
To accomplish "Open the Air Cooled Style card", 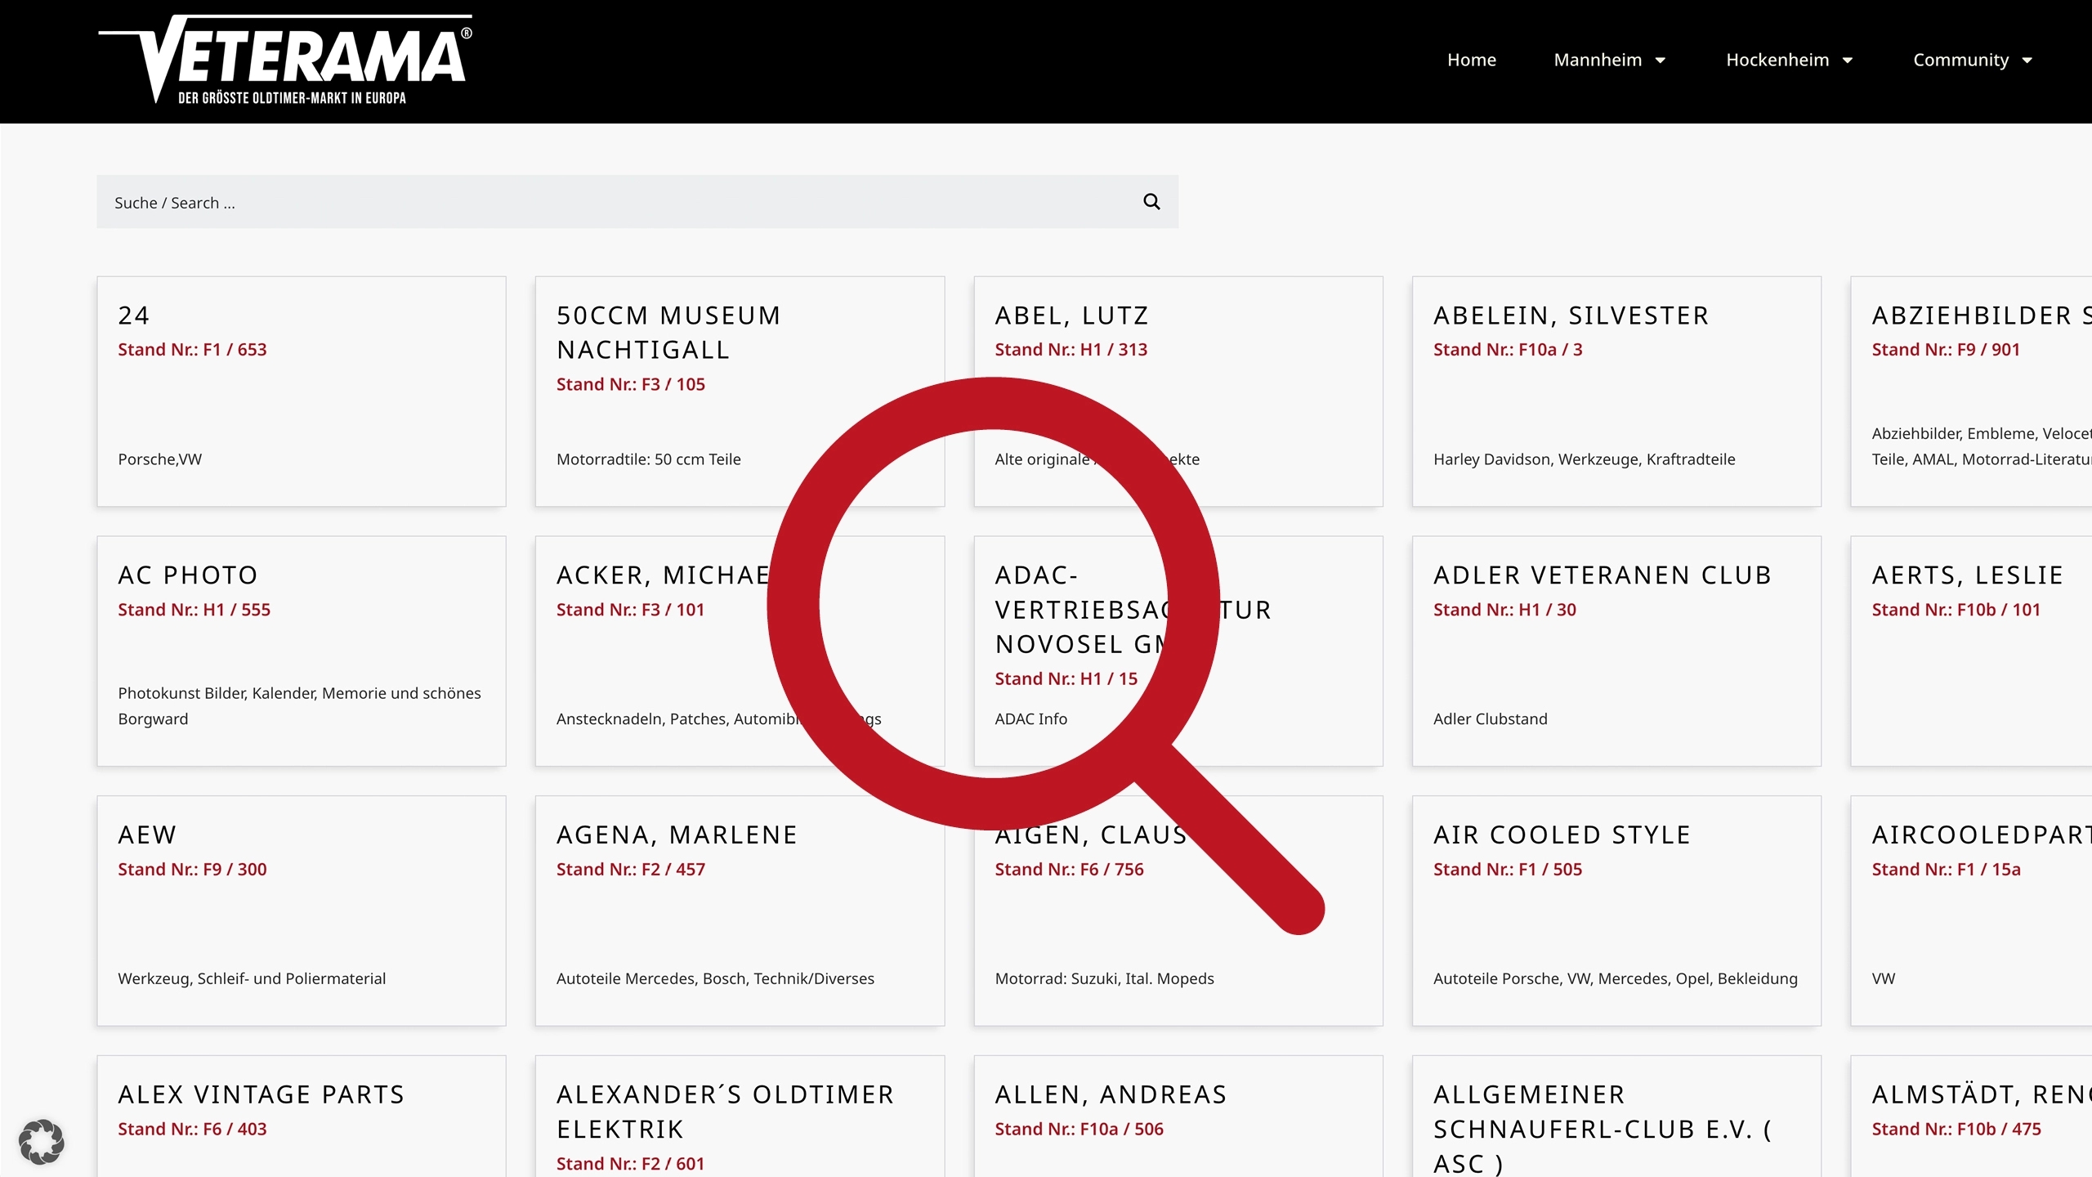I will click(1616, 910).
